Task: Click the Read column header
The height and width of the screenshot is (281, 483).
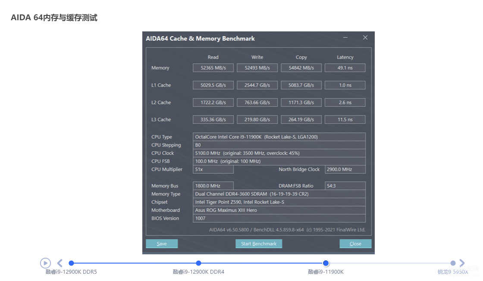Action: point(213,57)
